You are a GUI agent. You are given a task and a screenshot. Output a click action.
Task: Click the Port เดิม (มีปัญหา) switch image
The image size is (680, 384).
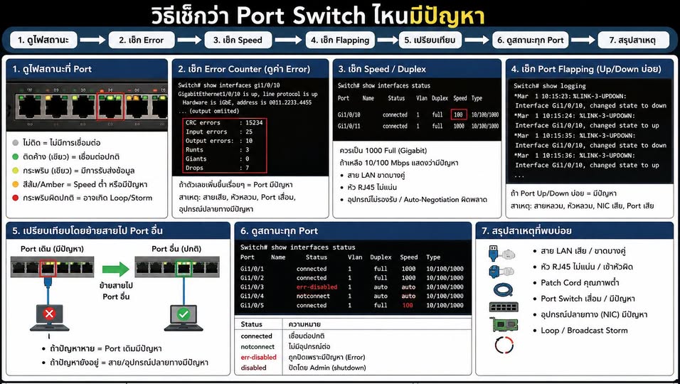52,266
